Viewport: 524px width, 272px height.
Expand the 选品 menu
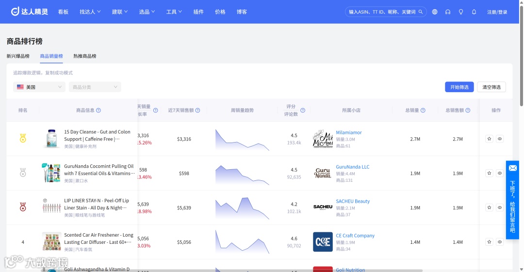(147, 12)
